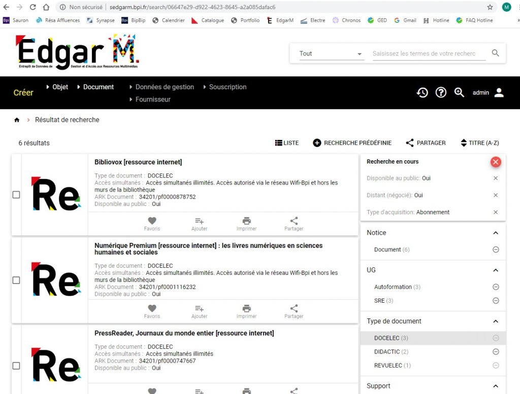Click PARTAGER results button
Screen dimensions: 520x394
[426, 142]
